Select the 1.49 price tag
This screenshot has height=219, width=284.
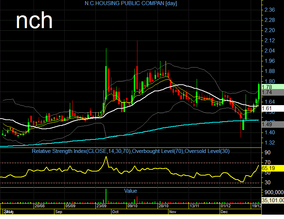coord(273,124)
